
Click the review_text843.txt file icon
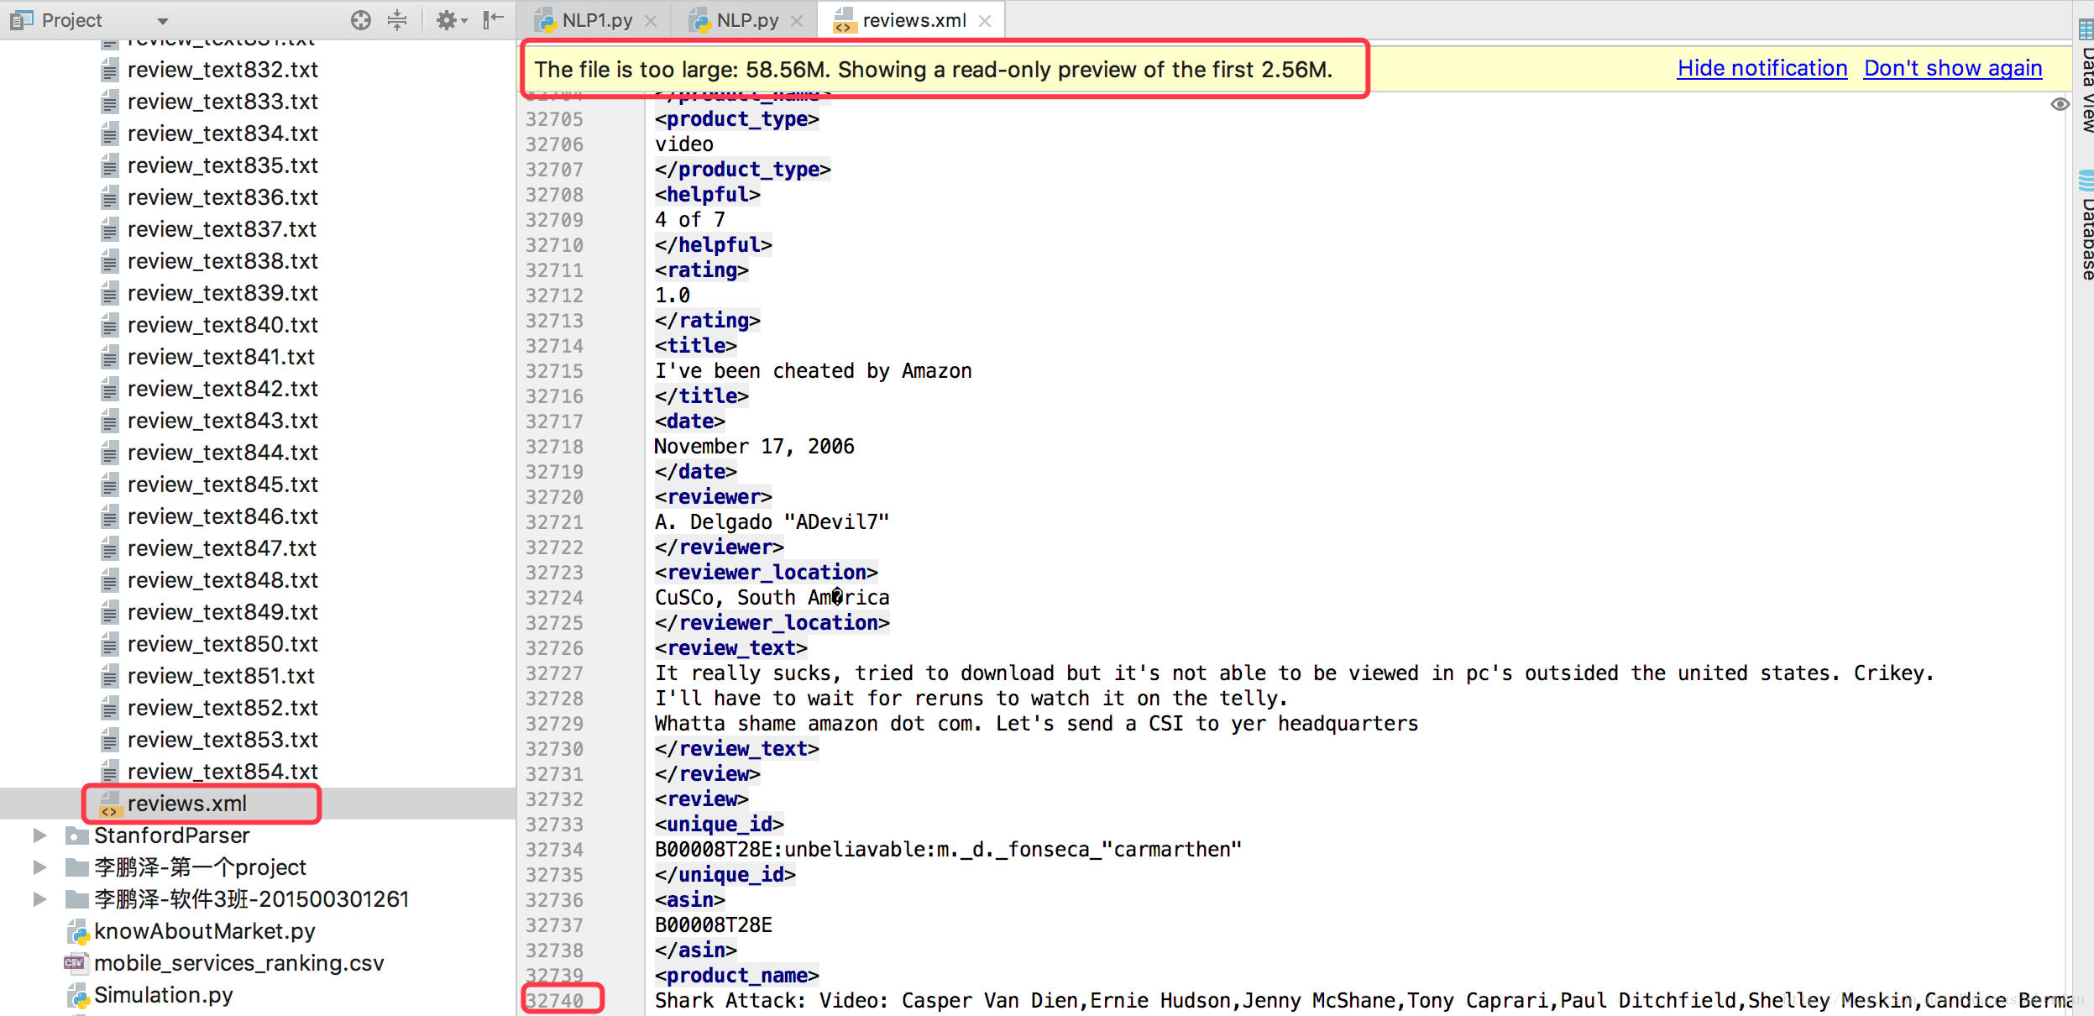(109, 422)
